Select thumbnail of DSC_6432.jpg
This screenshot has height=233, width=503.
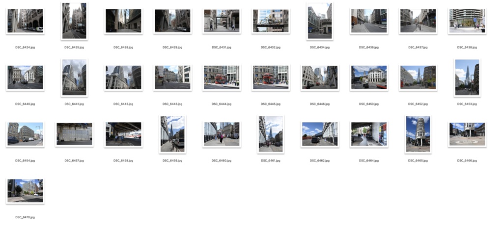coord(271,21)
